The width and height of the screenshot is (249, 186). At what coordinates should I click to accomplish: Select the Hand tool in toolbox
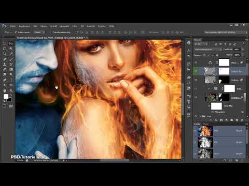pyautogui.click(x=5, y=90)
